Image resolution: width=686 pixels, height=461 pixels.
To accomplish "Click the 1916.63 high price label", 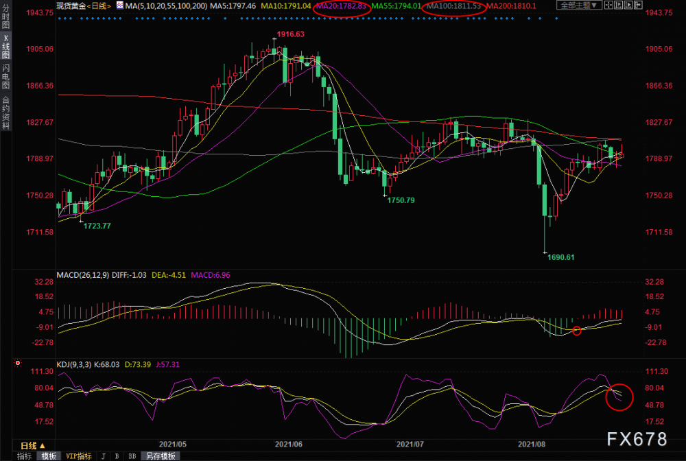I will point(290,34).
